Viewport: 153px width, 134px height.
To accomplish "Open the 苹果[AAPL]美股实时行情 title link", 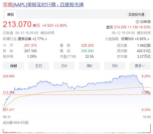I will pos(43,4).
